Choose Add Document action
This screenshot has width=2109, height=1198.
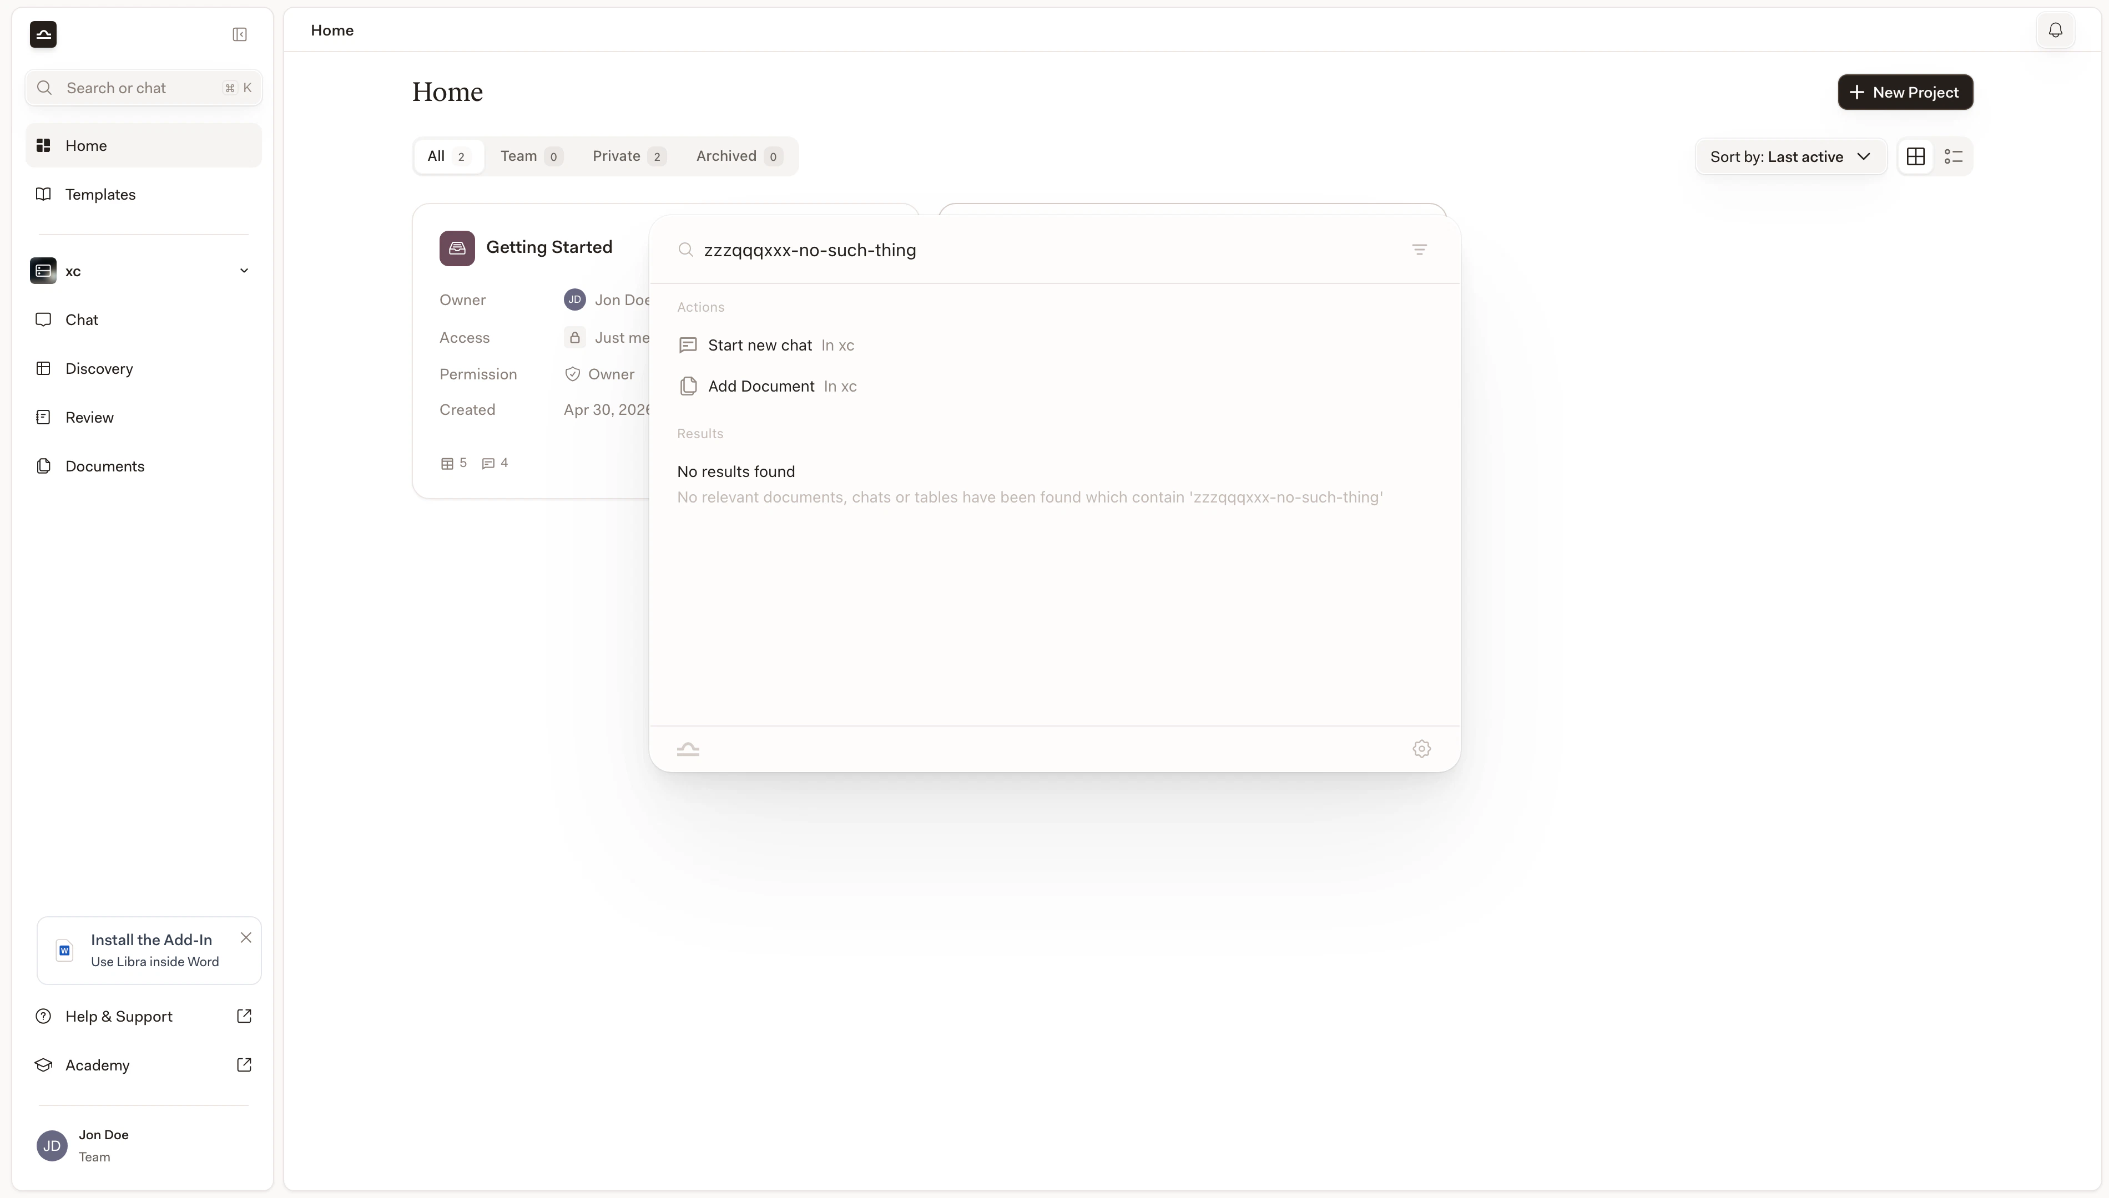1054,386
